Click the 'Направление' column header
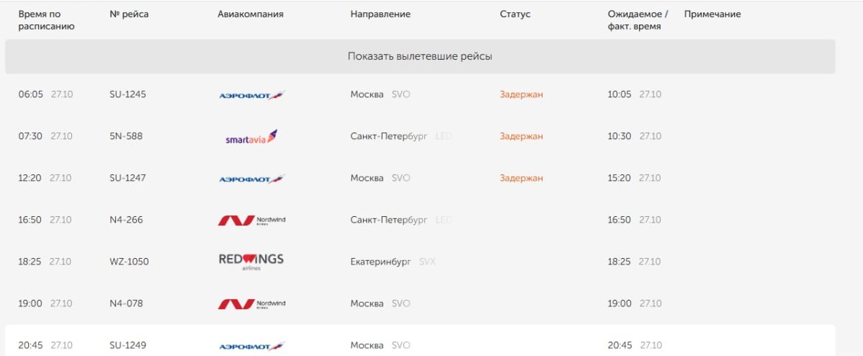This screenshot has width=863, height=356. [x=380, y=14]
